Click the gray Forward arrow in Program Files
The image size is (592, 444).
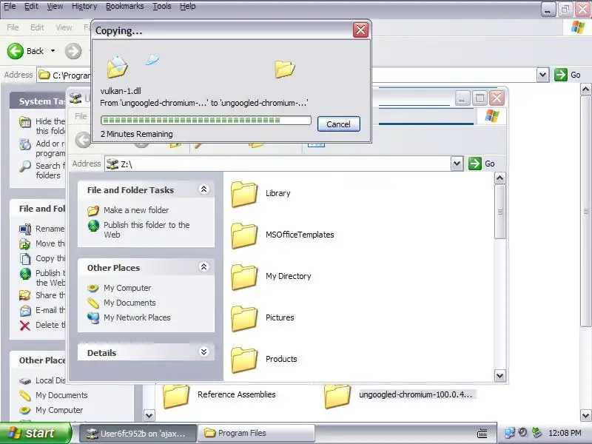(73, 51)
